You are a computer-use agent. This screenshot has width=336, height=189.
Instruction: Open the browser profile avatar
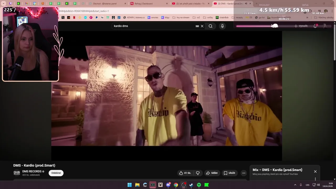(x=326, y=11)
